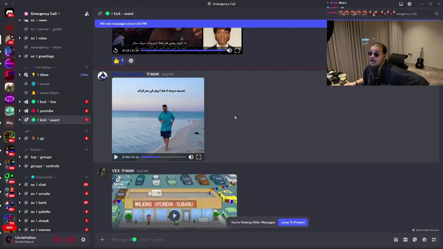
Task: Open UncleHattan's user status panel
Action: point(26,240)
